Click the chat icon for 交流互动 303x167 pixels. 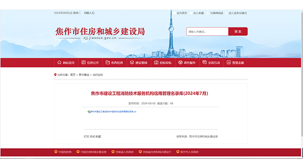[205, 62]
